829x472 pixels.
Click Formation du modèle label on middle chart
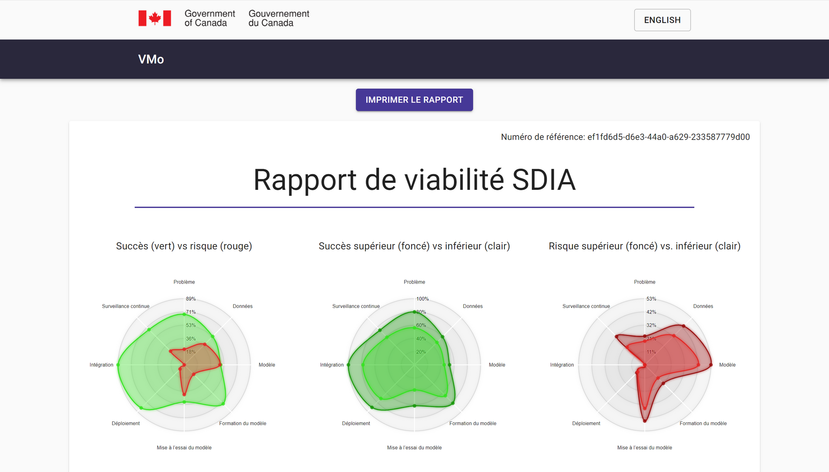473,423
